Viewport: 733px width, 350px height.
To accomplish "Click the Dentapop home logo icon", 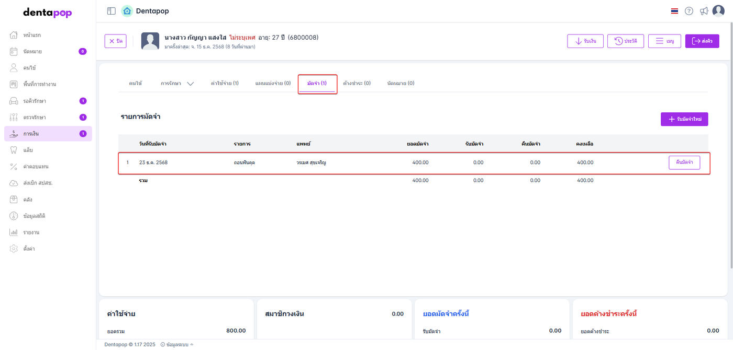I will (127, 11).
